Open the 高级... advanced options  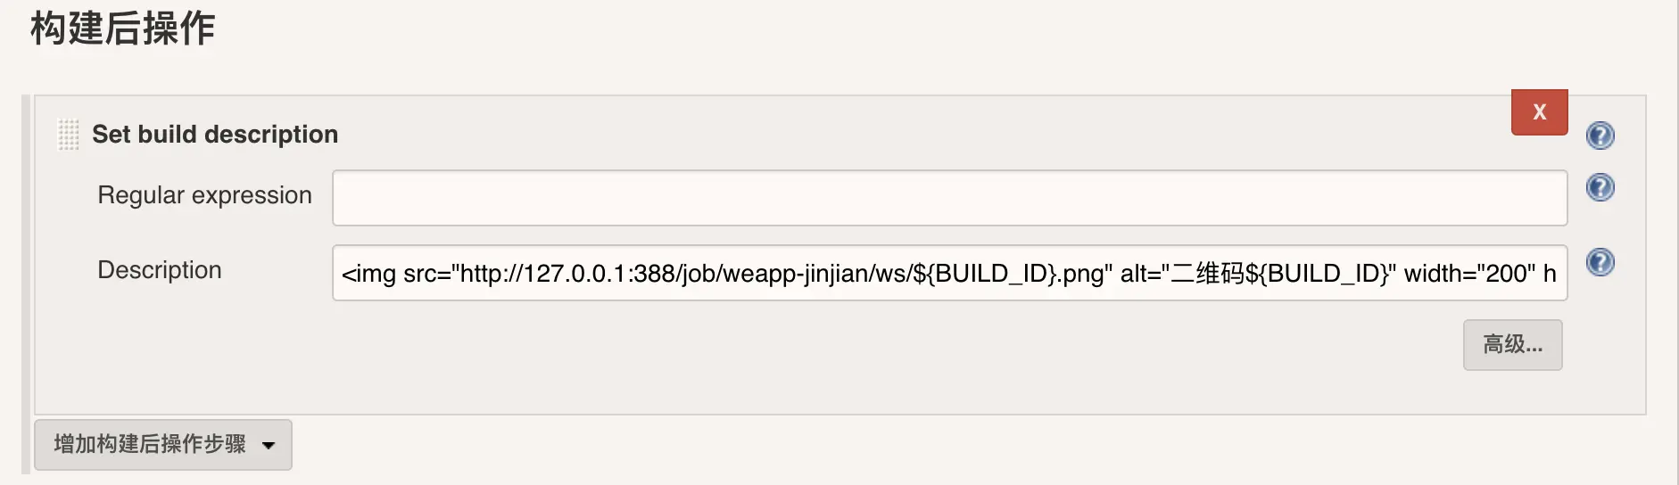(x=1512, y=345)
